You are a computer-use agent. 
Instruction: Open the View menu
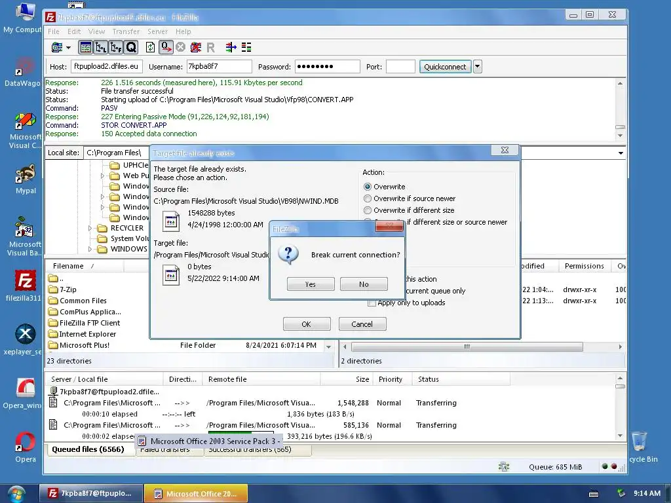point(96,31)
